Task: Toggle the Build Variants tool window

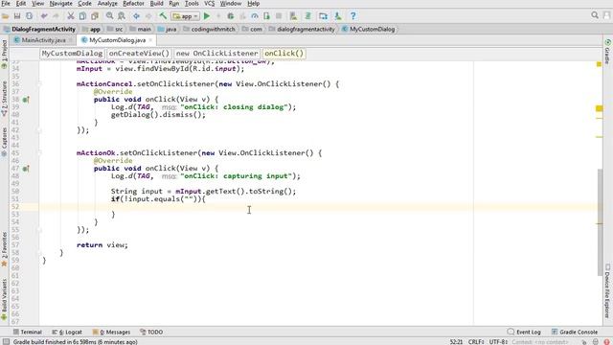Action: [x=4, y=300]
